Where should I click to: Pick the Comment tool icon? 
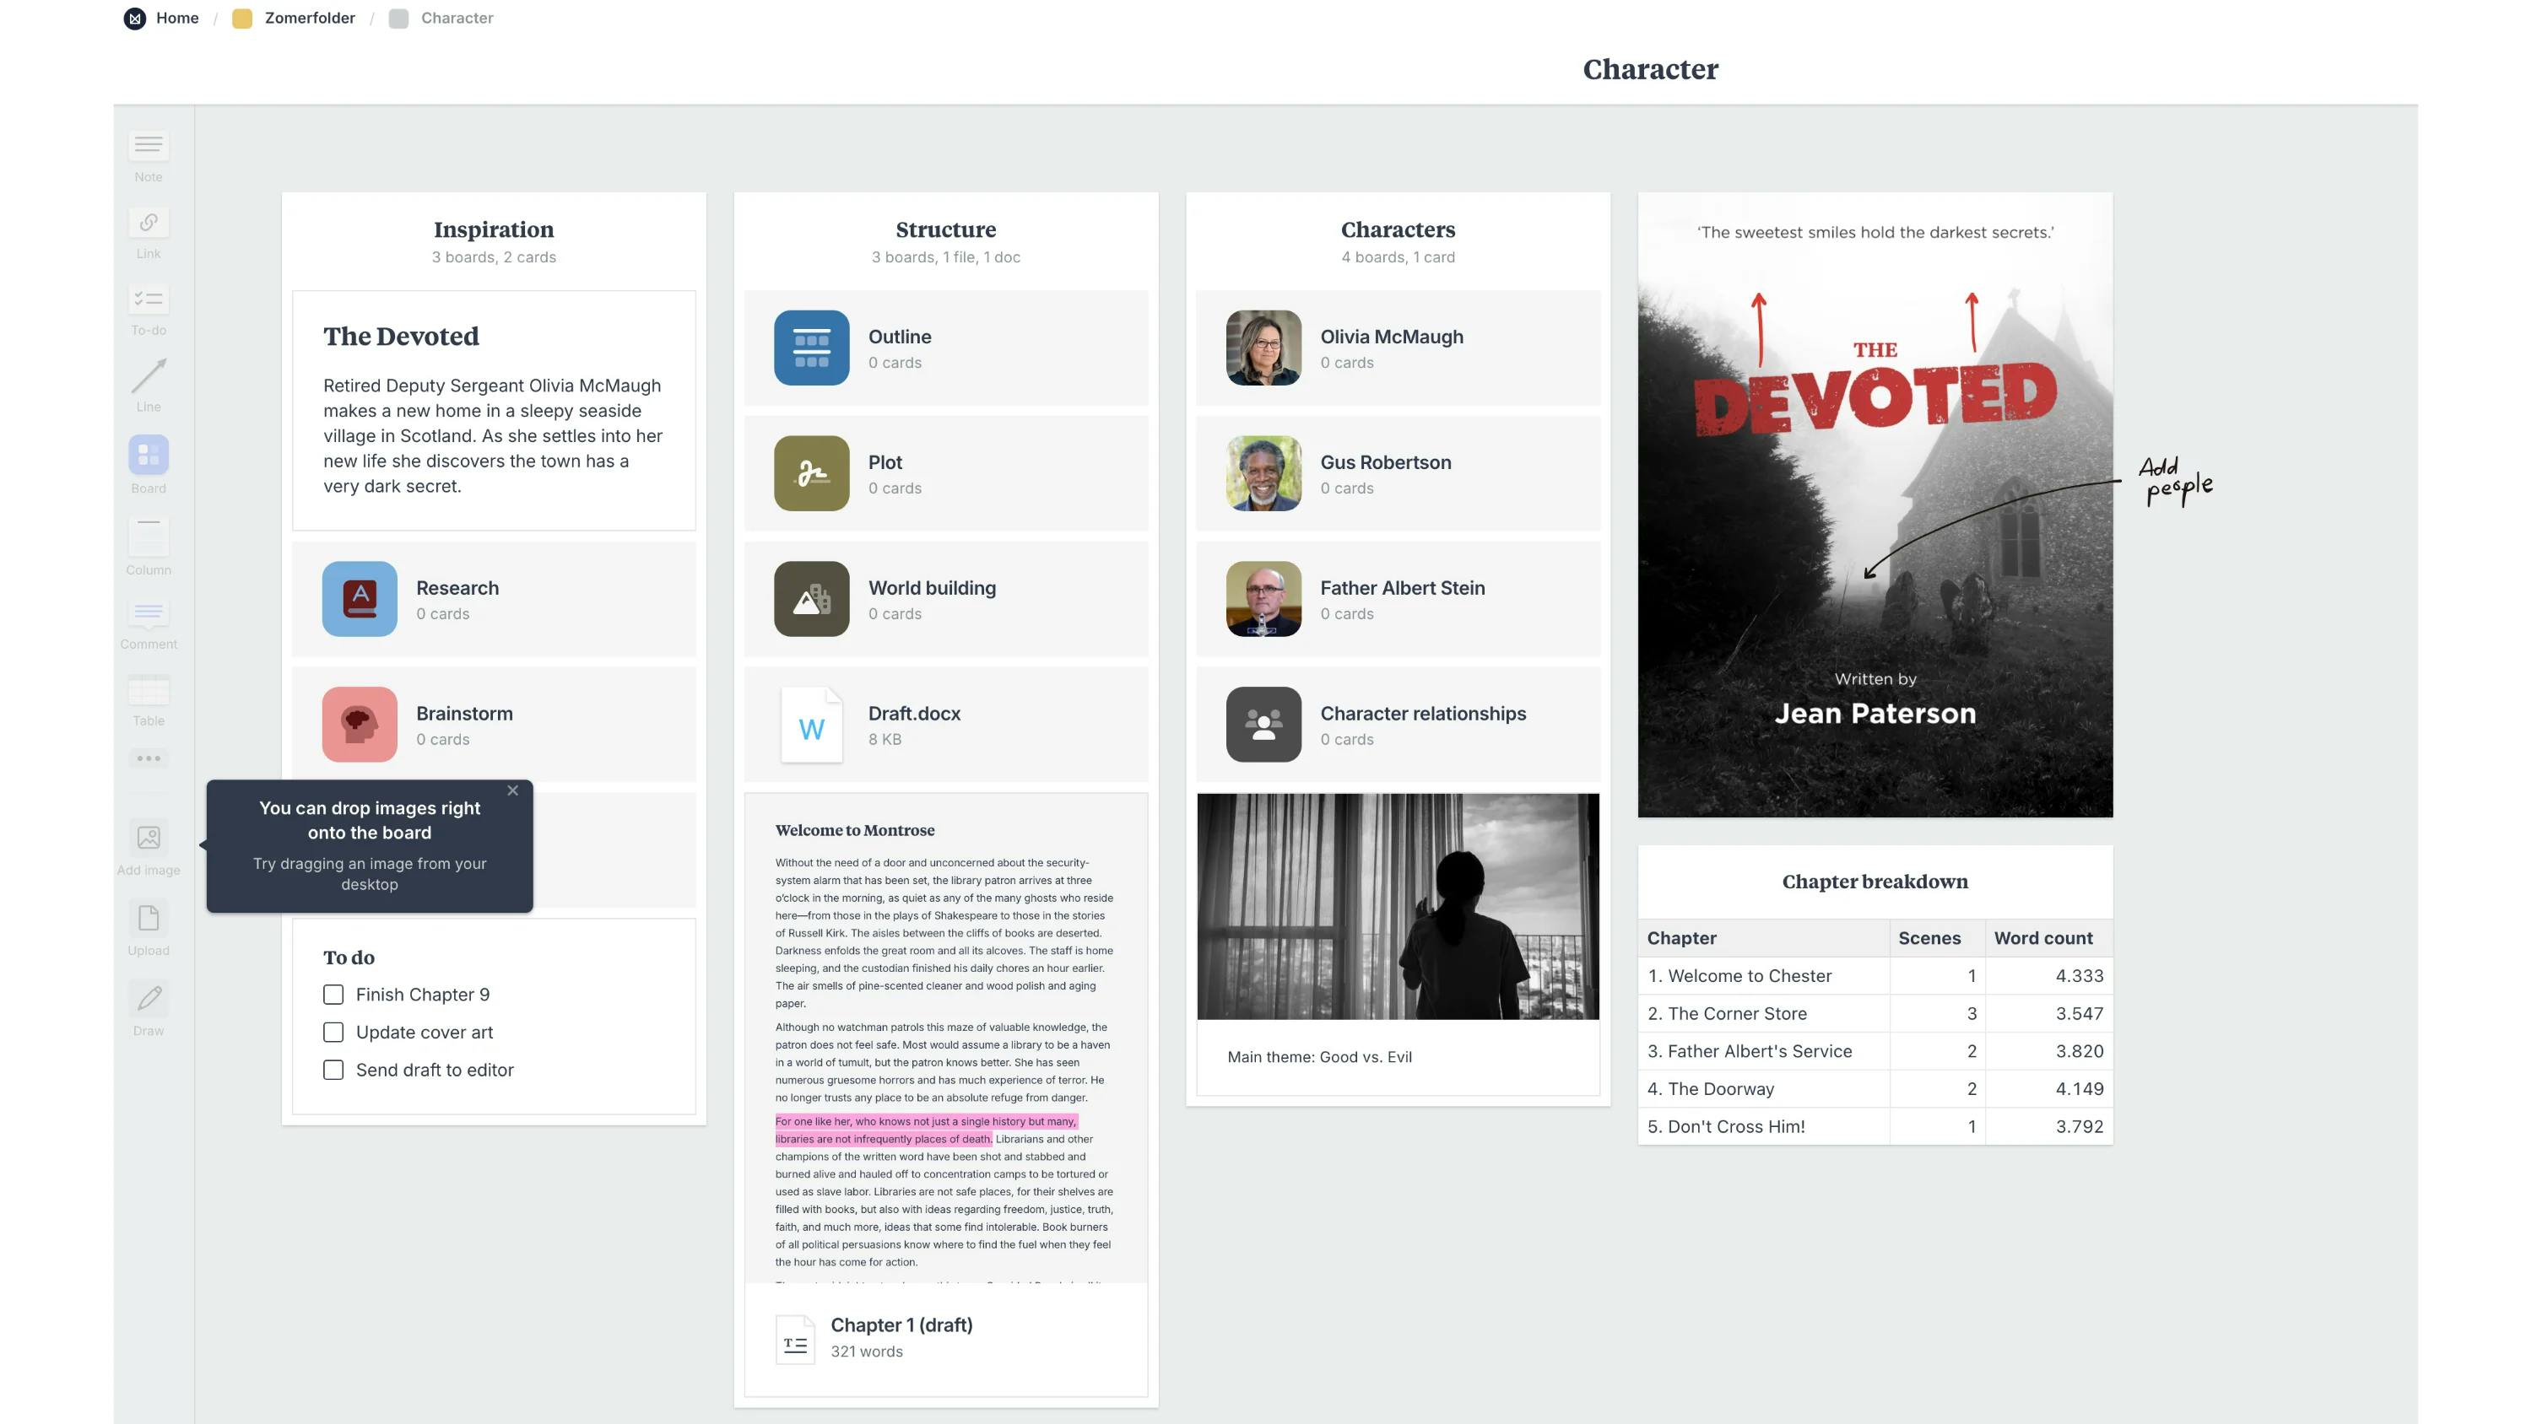pos(149,613)
